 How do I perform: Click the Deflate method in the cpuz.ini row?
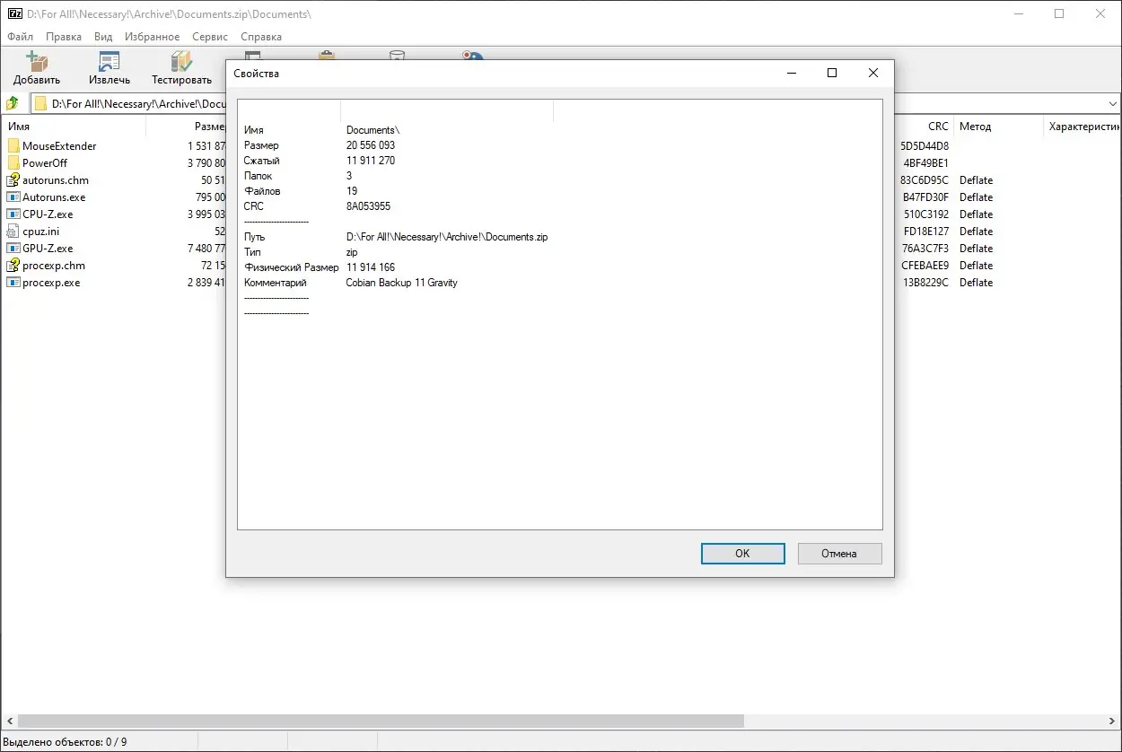[x=976, y=232]
